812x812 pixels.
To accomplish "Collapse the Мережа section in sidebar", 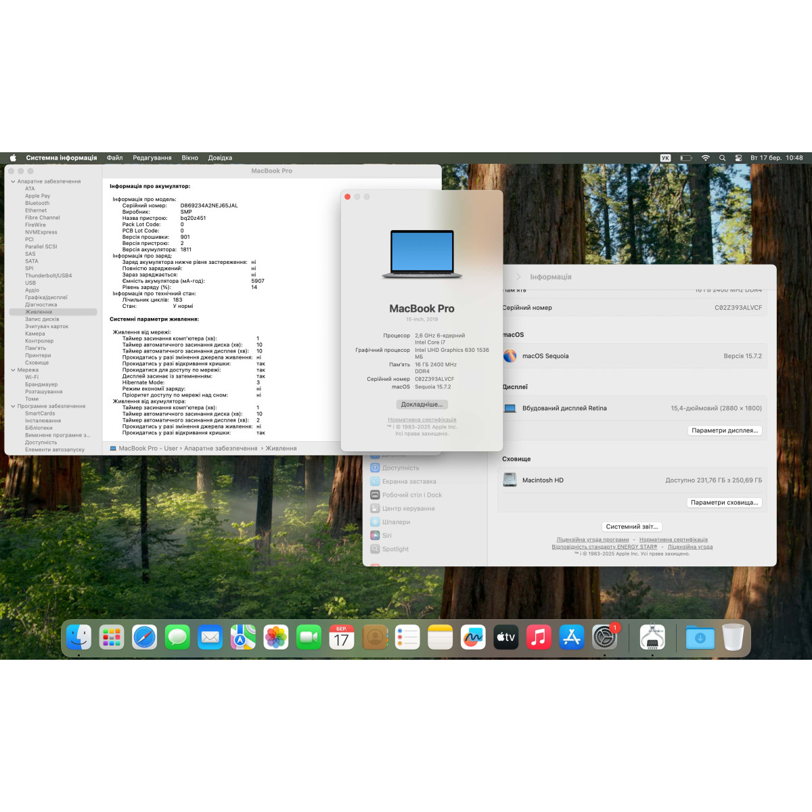I will 13,370.
